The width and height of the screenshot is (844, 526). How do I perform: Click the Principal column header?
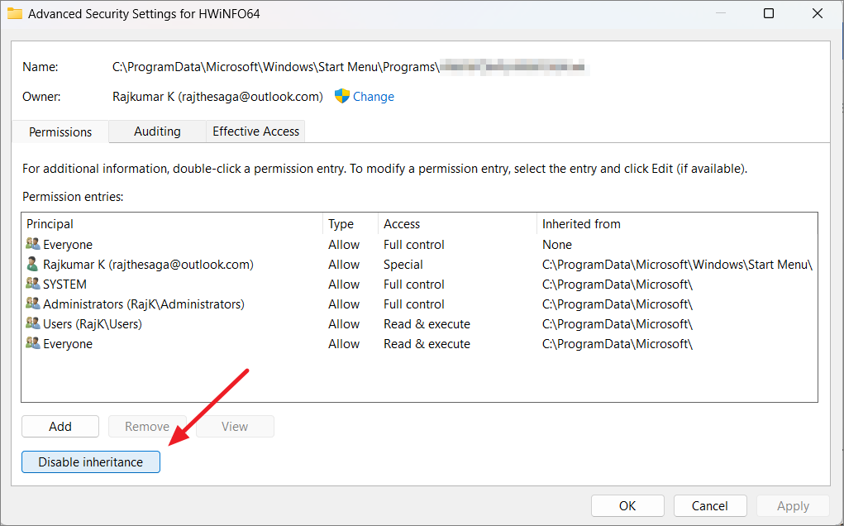(165, 223)
